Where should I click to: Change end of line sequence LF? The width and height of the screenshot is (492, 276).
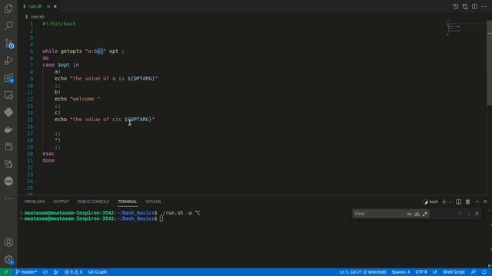tap(434, 272)
